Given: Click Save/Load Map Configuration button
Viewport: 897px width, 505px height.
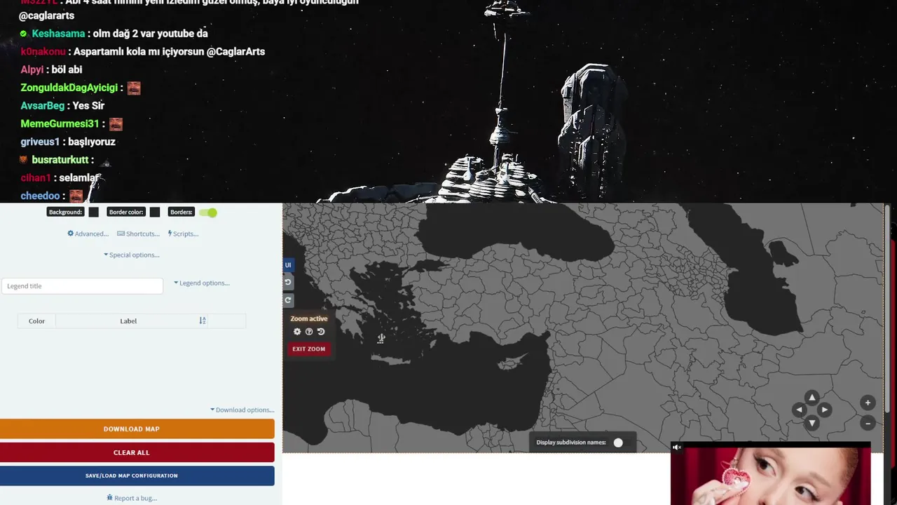Looking at the screenshot, I should pos(137,476).
